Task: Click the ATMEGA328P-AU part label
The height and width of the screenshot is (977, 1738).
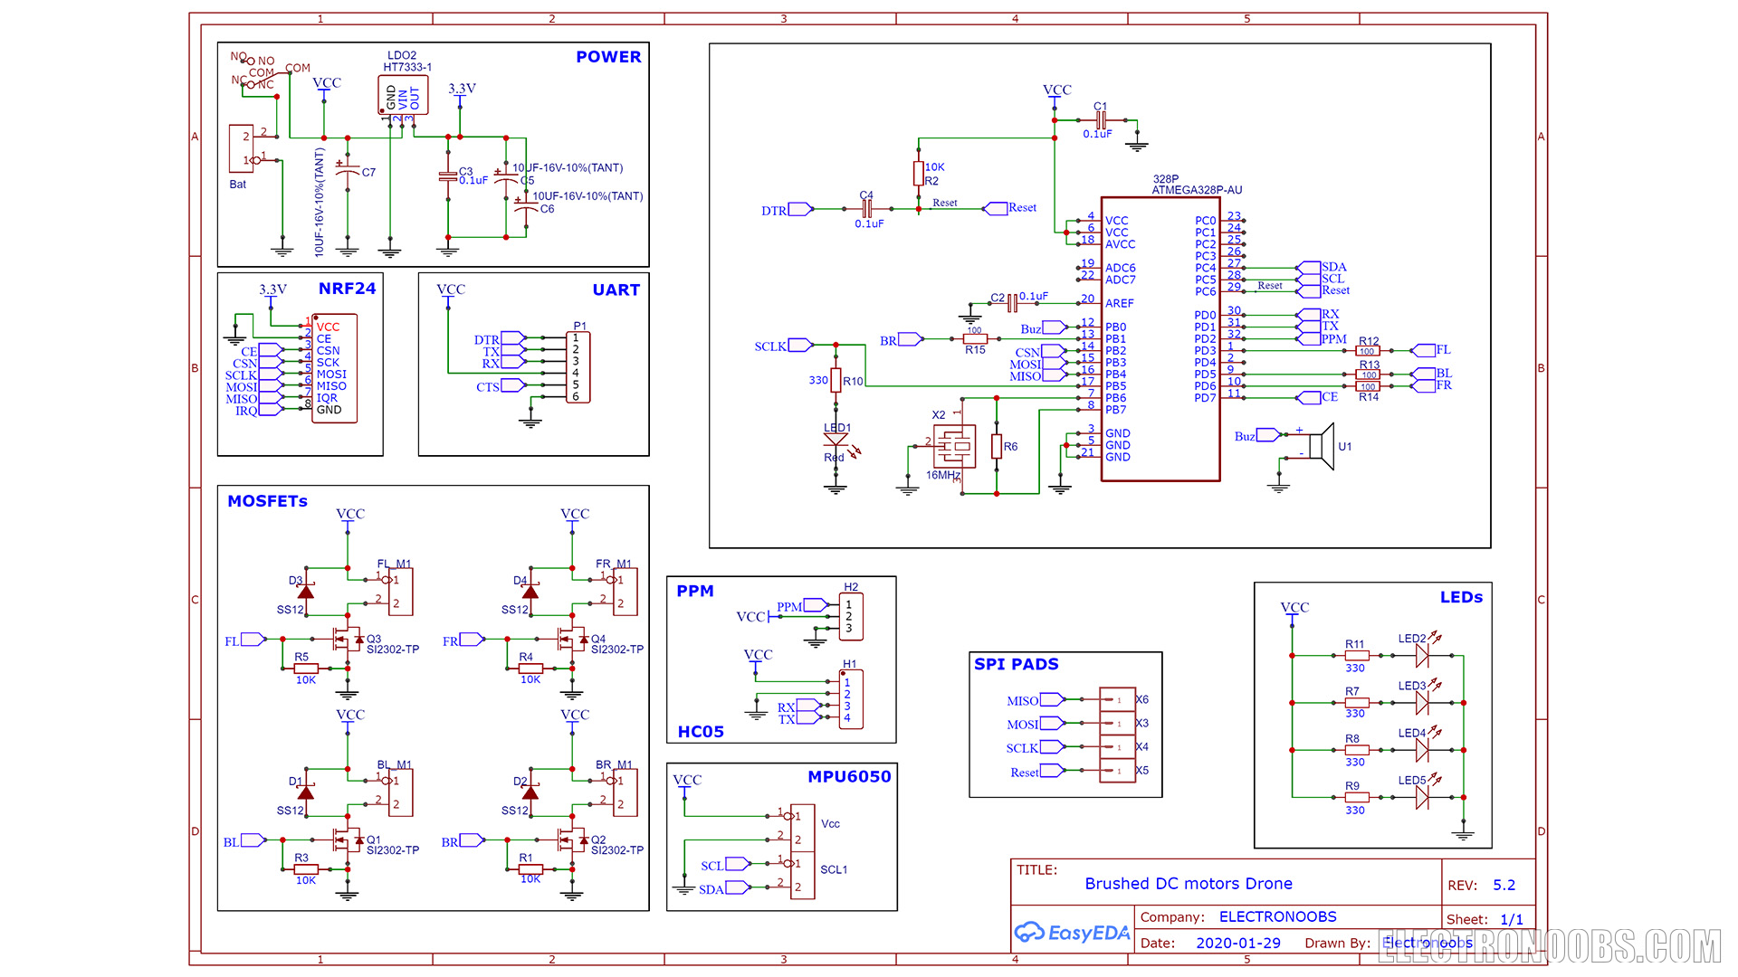Action: [x=1198, y=190]
